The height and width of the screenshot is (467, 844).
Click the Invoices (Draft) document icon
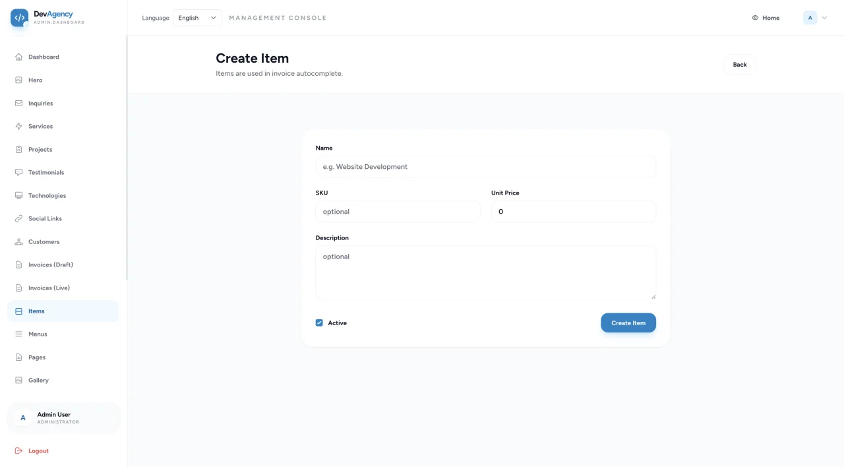[x=18, y=265]
